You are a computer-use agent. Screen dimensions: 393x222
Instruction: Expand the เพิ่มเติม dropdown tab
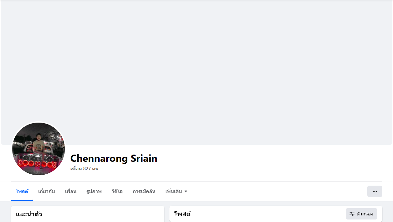coord(174,191)
